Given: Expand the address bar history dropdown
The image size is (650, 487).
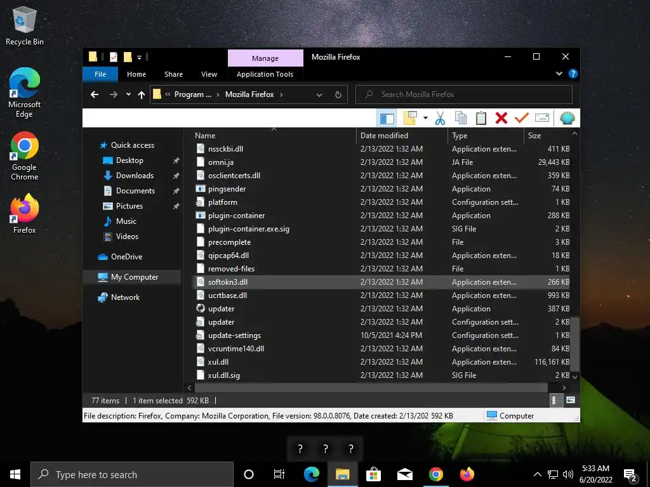Looking at the screenshot, I should click(319, 95).
